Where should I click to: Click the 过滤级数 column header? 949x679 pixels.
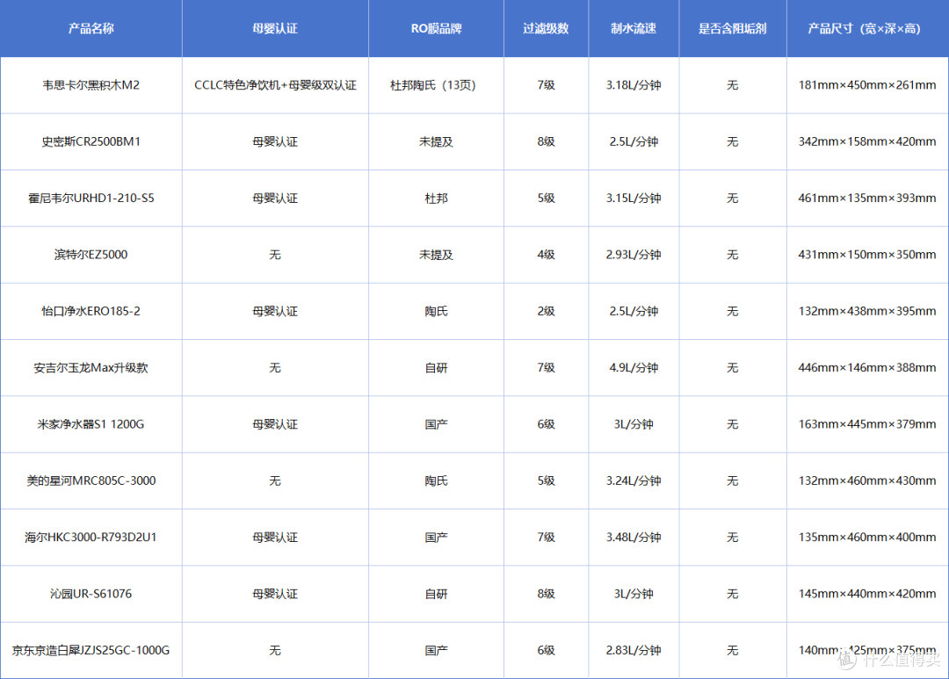tap(546, 28)
